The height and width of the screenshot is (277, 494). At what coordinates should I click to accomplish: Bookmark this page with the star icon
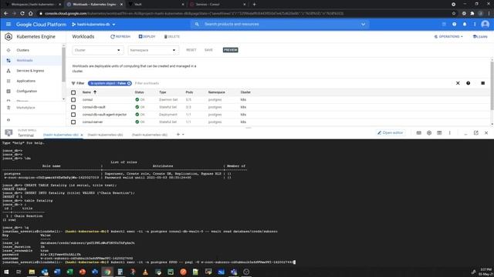click(454, 14)
